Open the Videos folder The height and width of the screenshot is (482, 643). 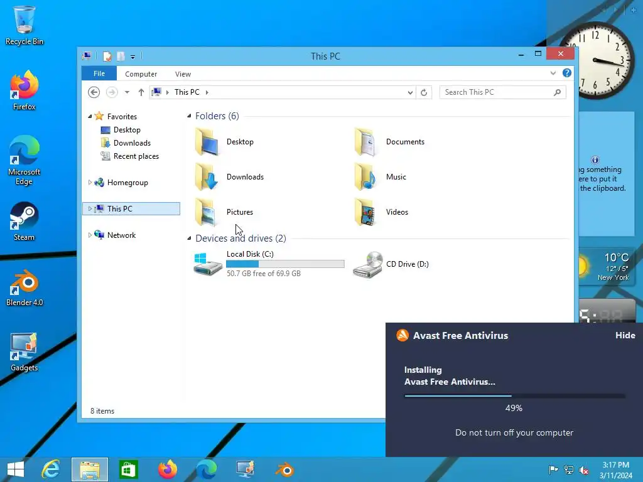click(381, 212)
